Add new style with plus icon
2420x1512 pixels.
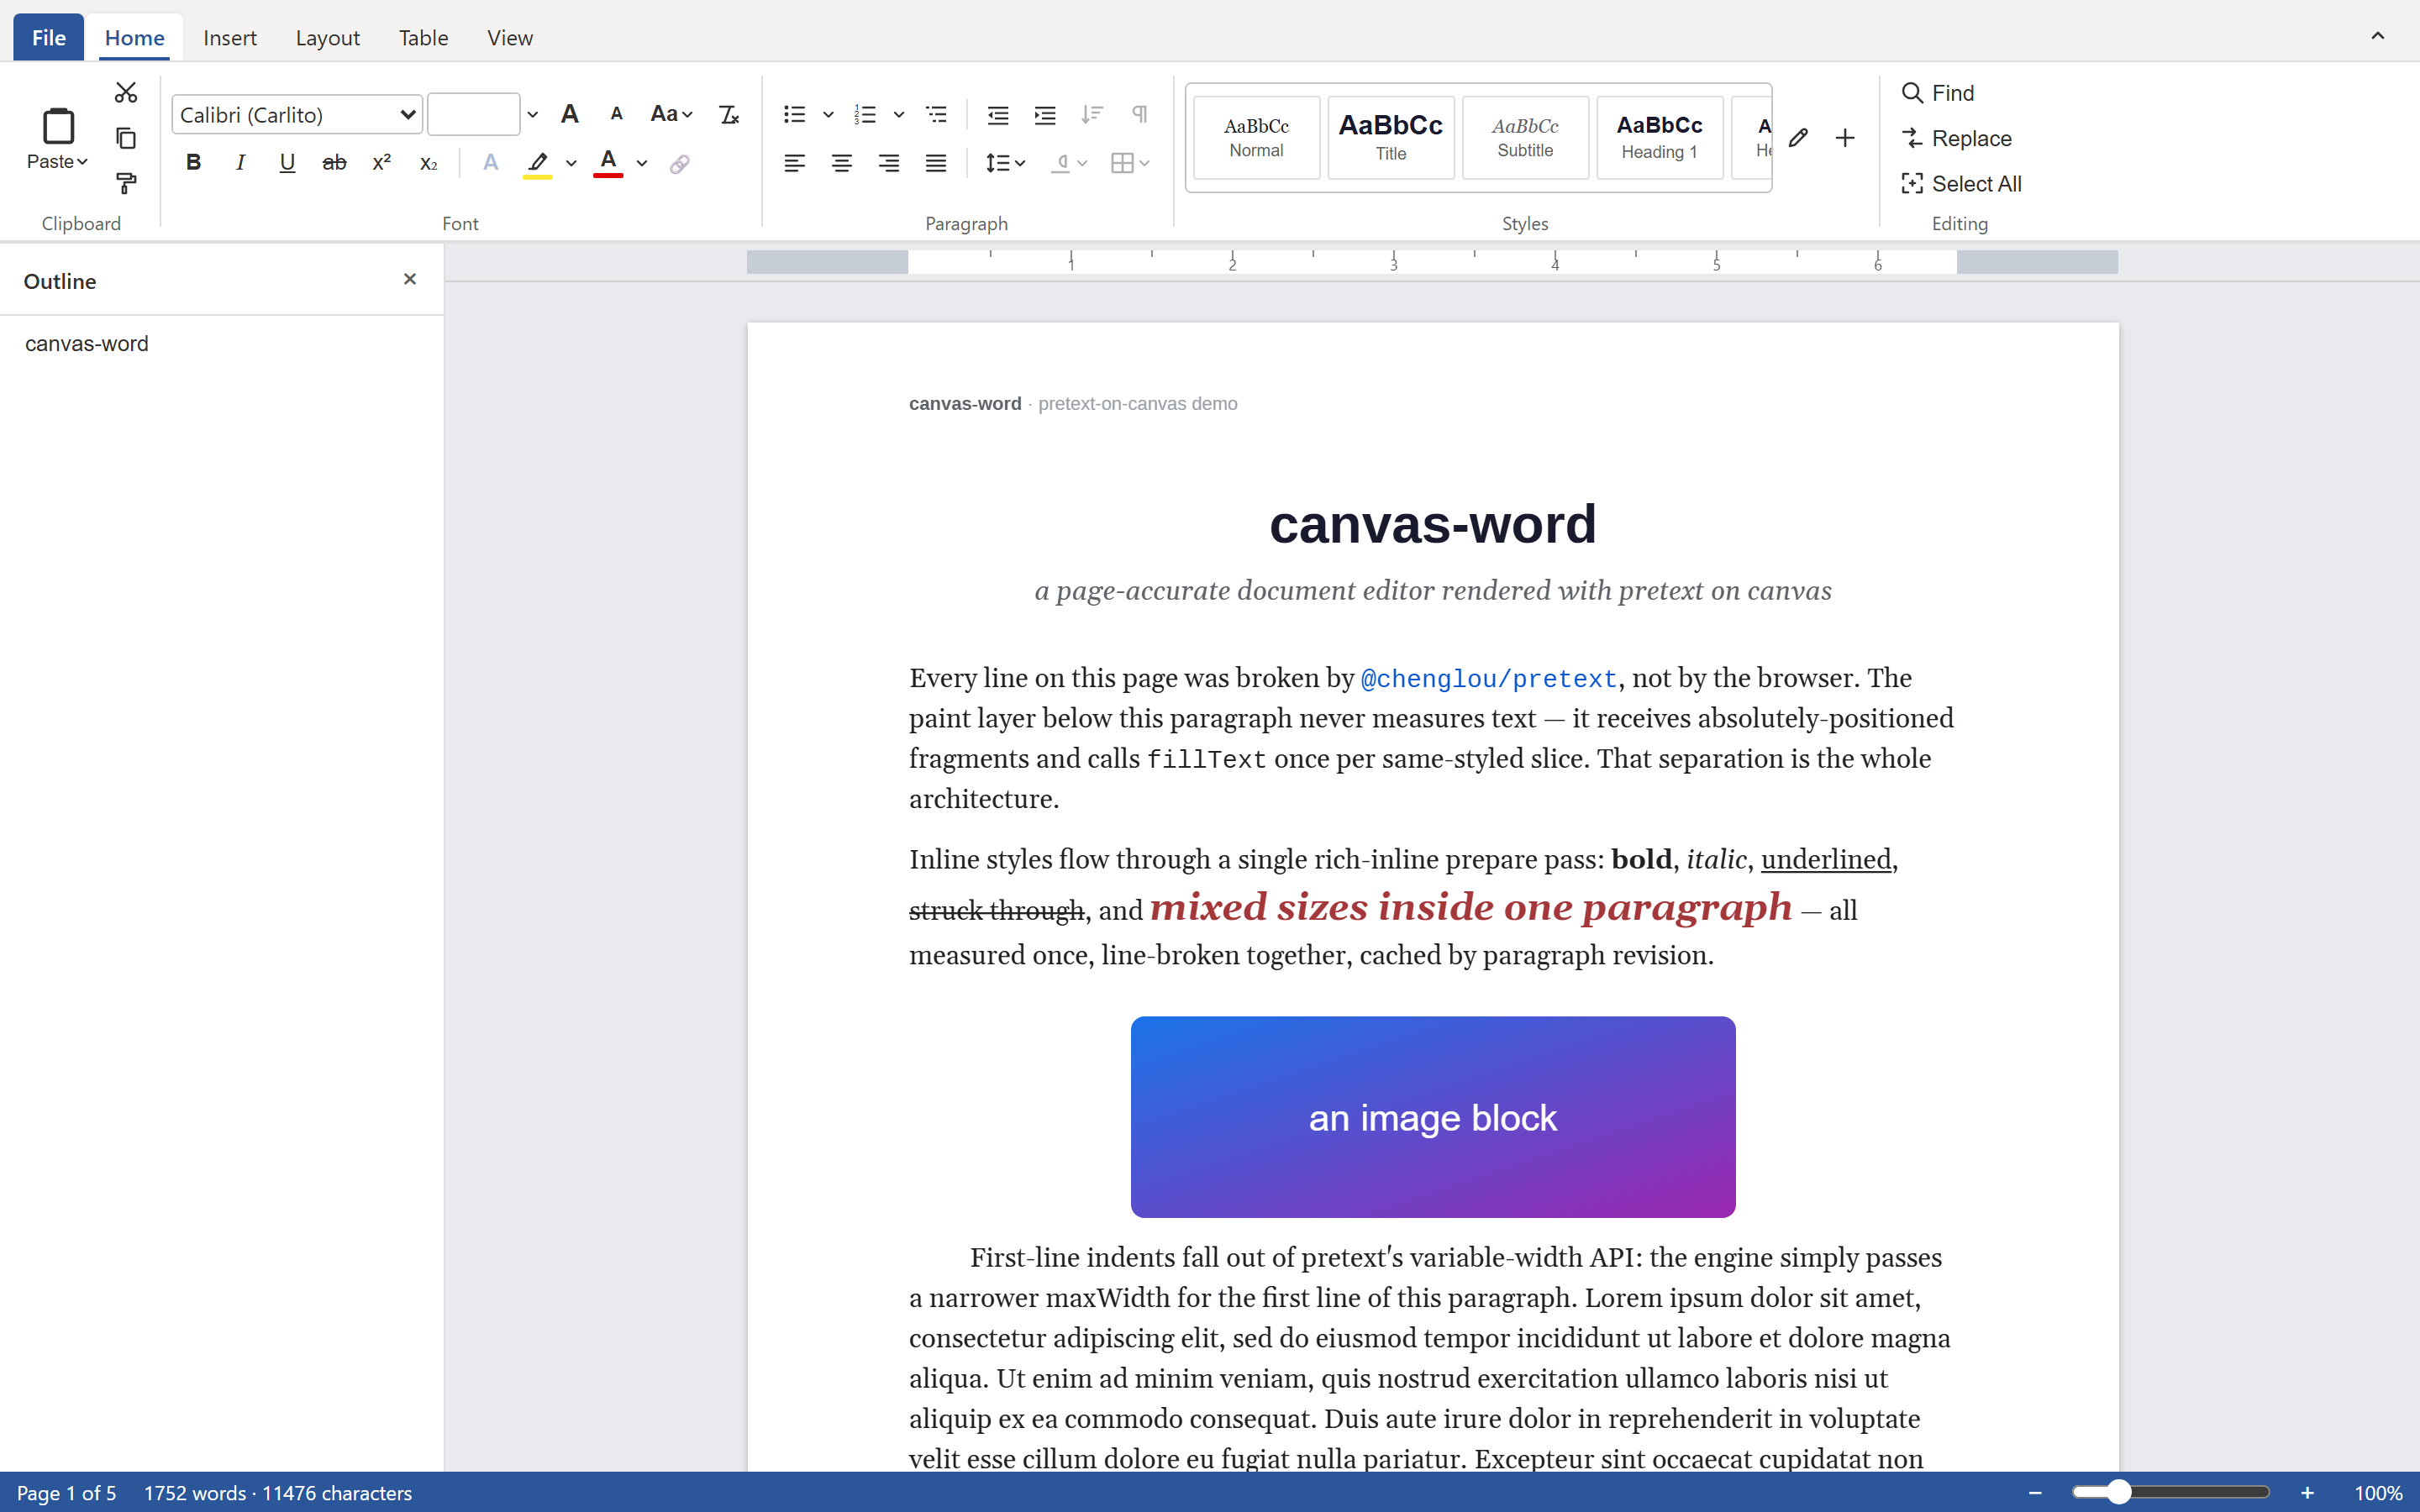[1845, 138]
